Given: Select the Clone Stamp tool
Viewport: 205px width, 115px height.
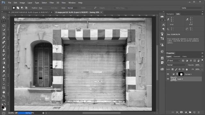Looking at the screenshot, I should (4, 50).
